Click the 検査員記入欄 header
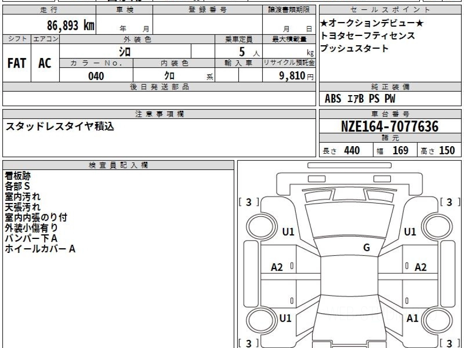Image resolution: width=464 pixels, height=348 pixels. click(x=118, y=165)
